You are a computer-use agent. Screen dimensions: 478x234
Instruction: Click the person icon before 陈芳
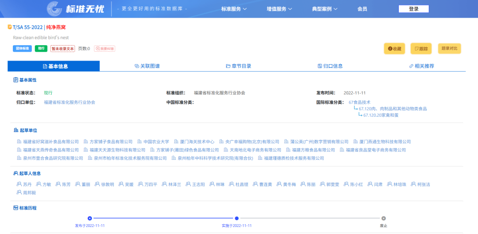(58, 184)
